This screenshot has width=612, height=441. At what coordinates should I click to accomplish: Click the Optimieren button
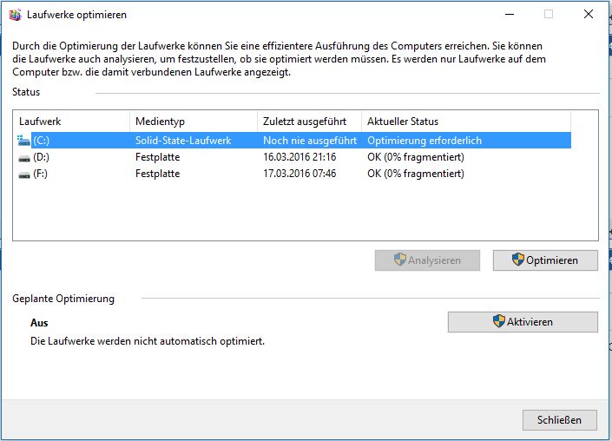point(545,260)
